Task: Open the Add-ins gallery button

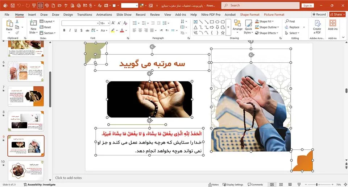Action: [x=332, y=25]
